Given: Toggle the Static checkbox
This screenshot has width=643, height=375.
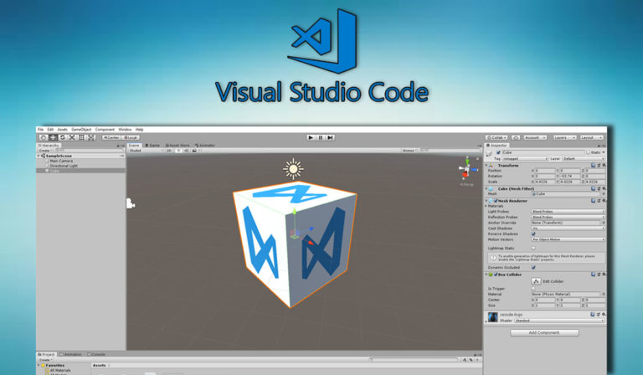Looking at the screenshot, I should click(588, 152).
